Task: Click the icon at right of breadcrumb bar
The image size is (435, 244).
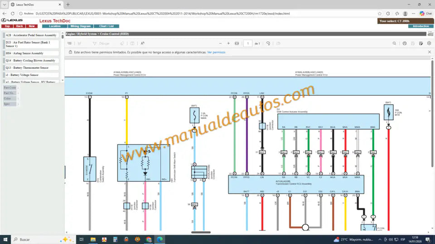Action: pos(430,34)
